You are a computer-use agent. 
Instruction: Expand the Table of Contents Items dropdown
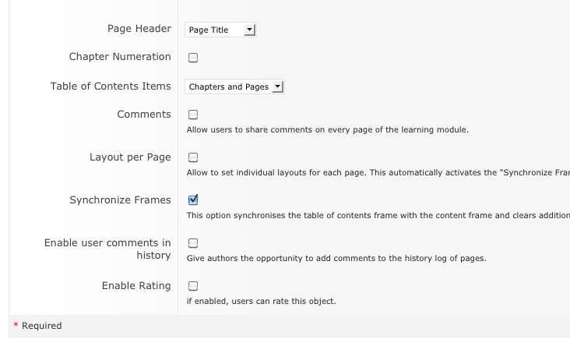(234, 87)
